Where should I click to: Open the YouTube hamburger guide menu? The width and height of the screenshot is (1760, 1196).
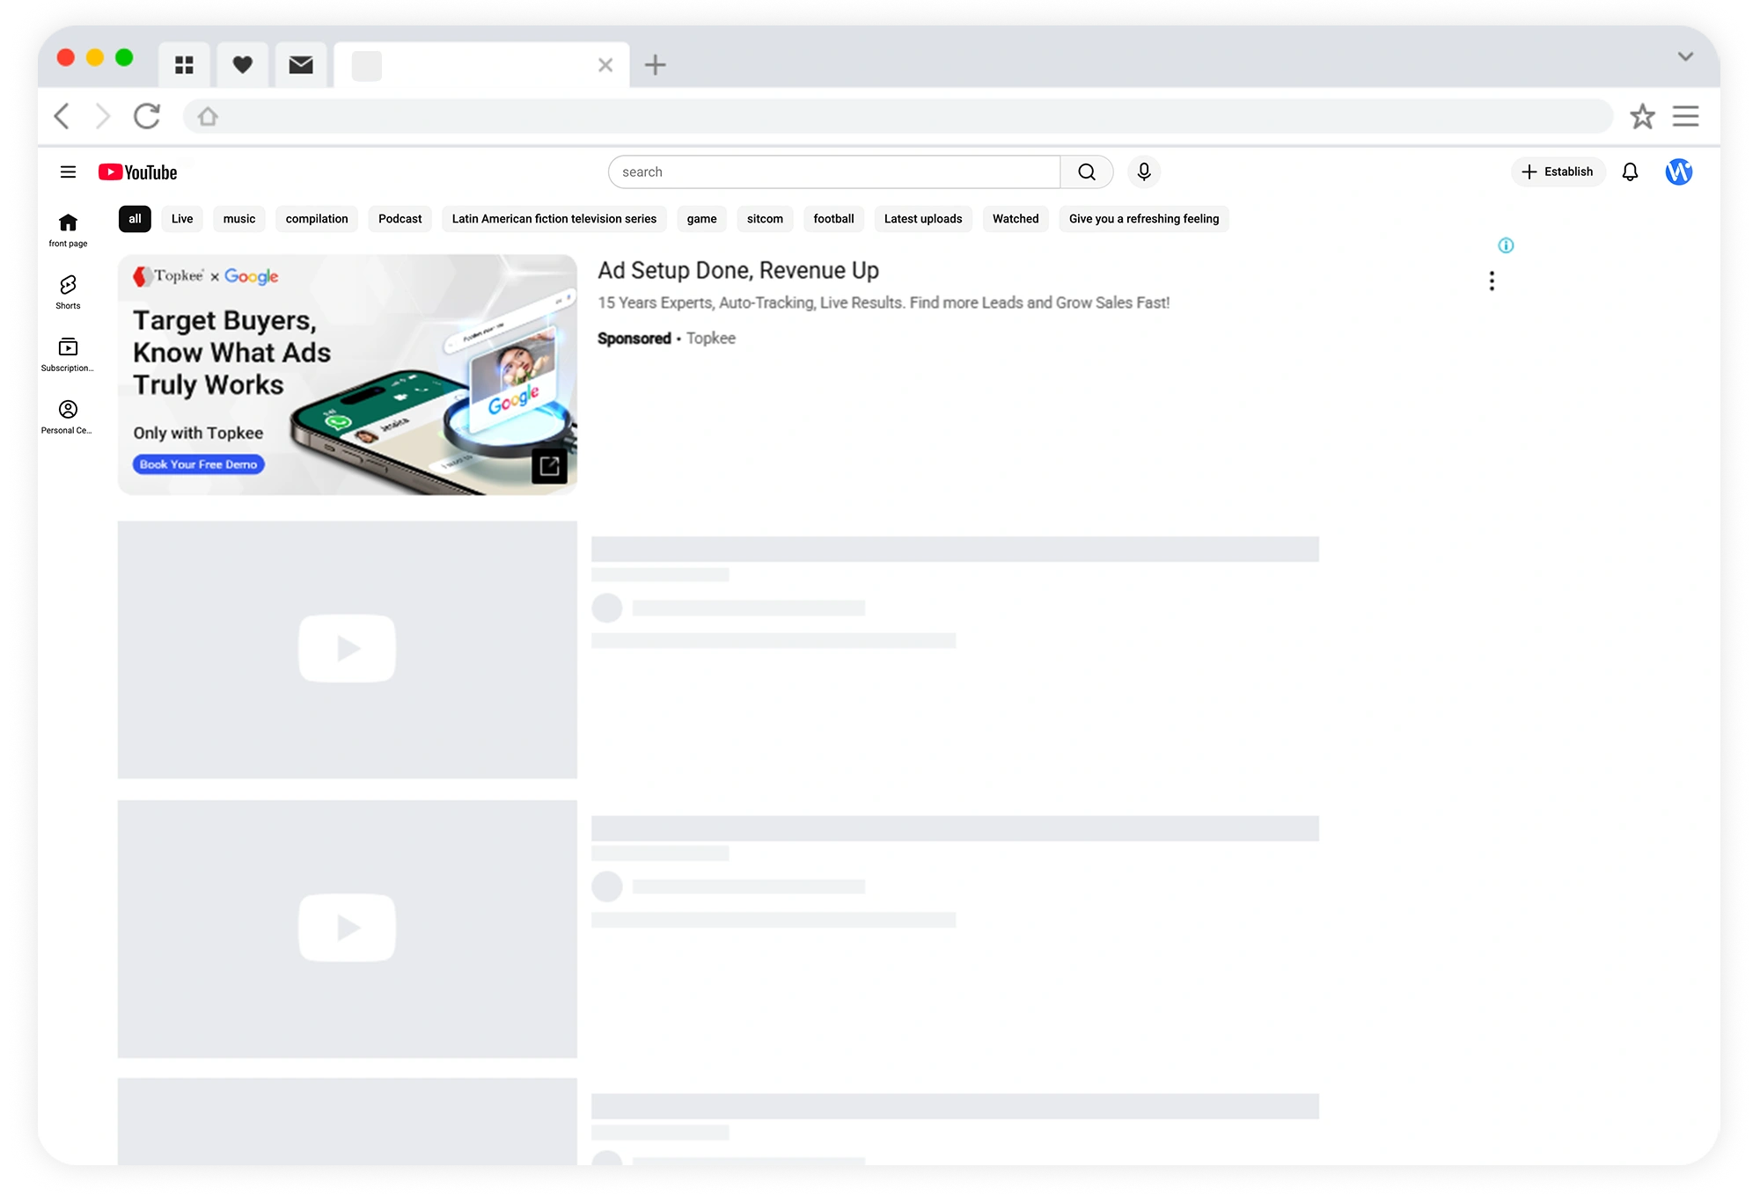[68, 172]
